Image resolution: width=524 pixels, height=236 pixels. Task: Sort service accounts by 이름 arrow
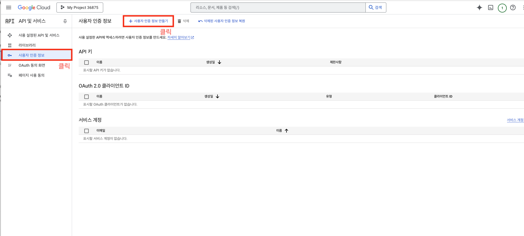click(286, 131)
